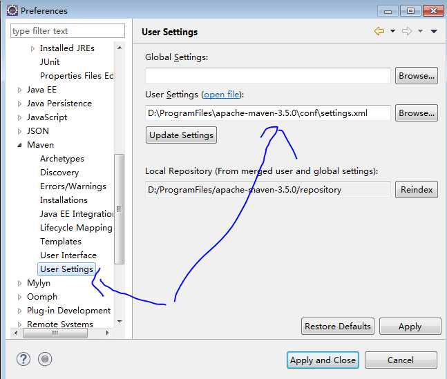Select Lifecycle Mapping under Maven
This screenshot has height=379, width=447.
pyautogui.click(x=76, y=228)
